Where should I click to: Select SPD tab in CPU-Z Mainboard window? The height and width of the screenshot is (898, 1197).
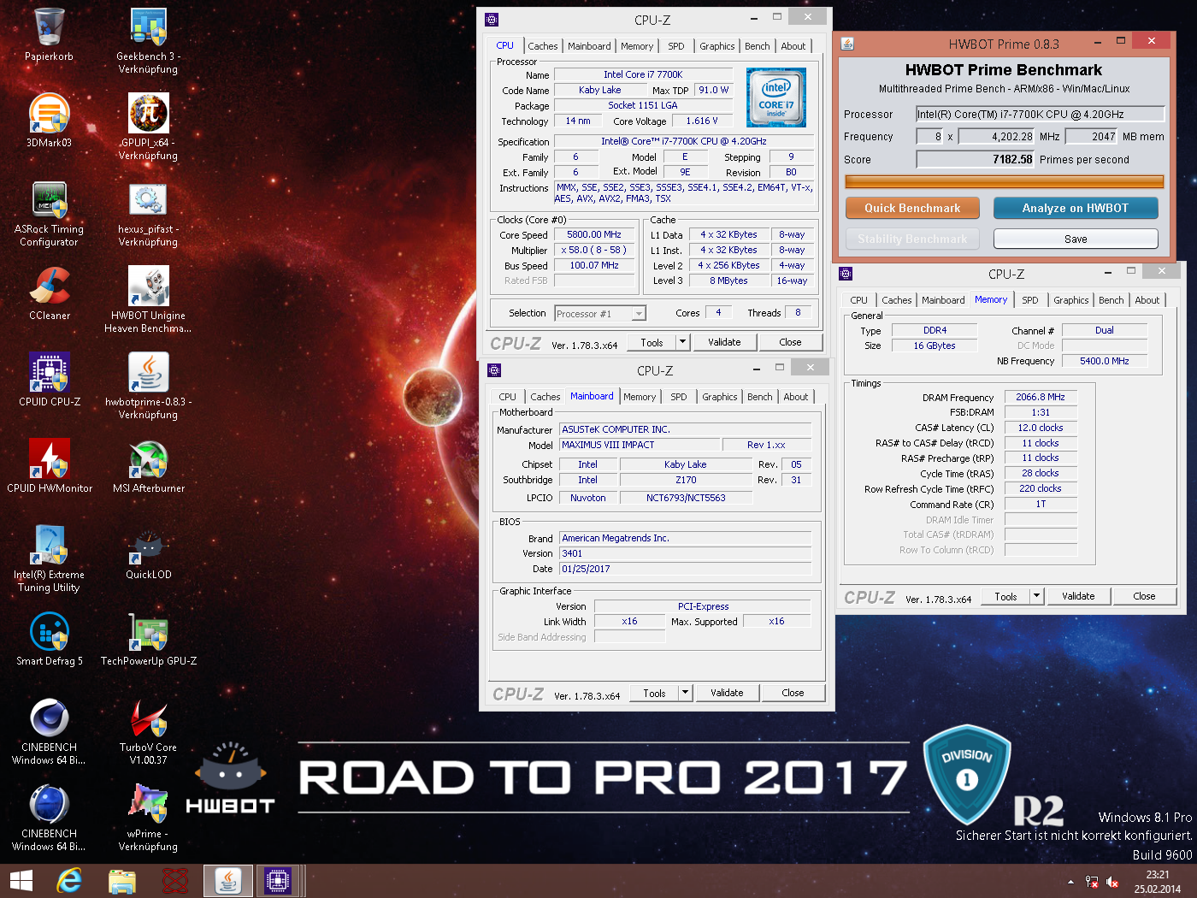click(679, 397)
